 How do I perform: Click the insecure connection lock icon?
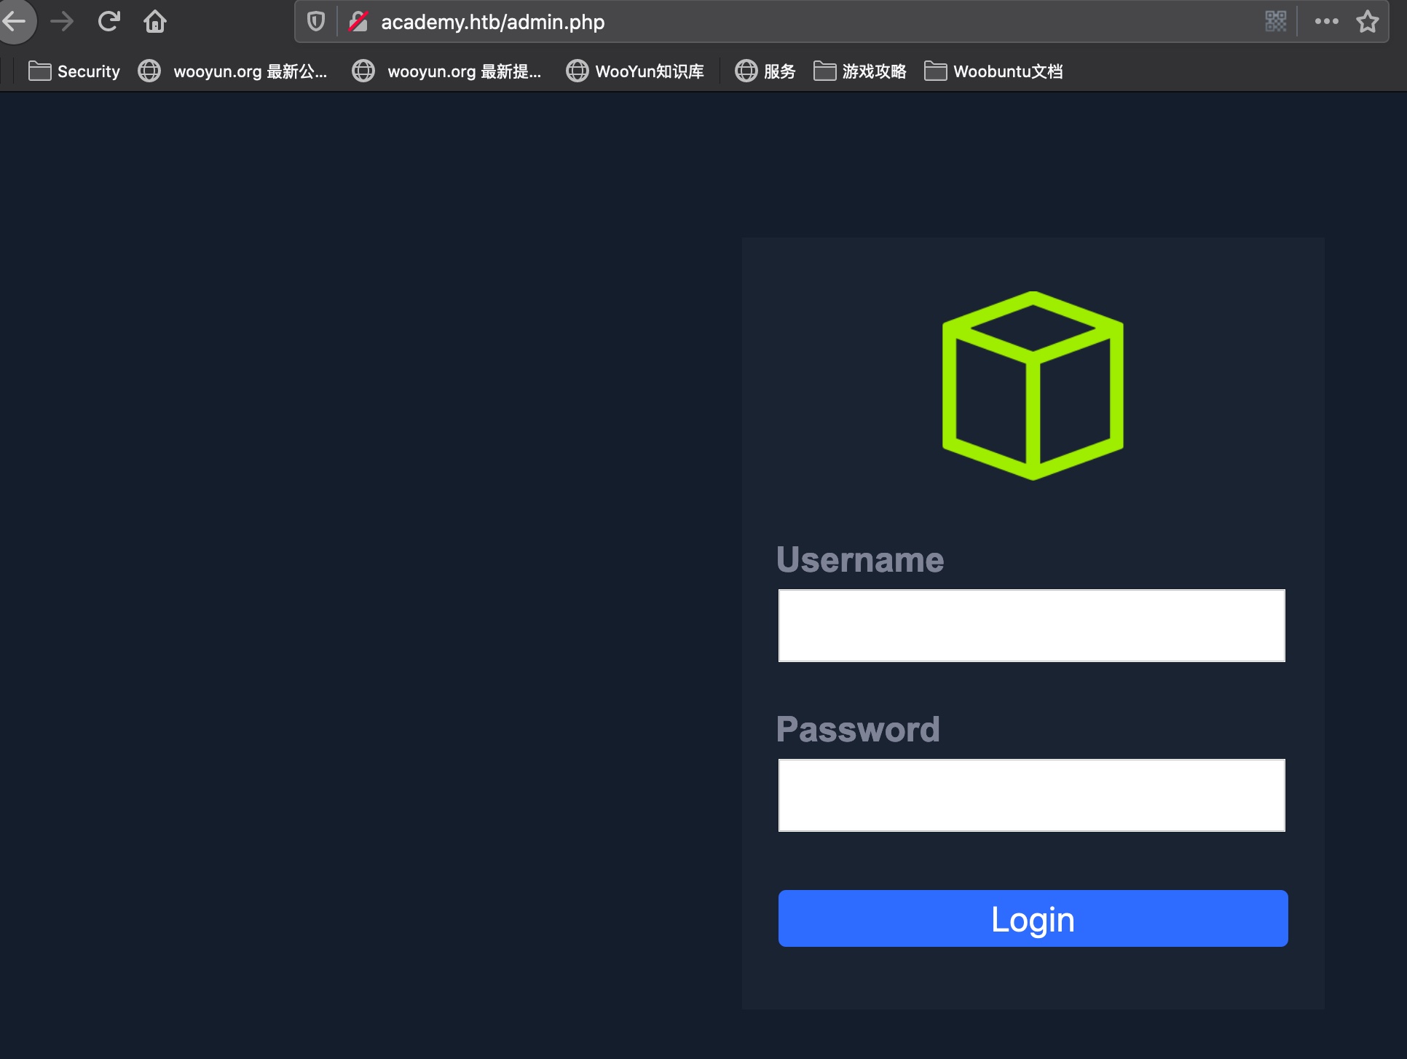coord(358,22)
